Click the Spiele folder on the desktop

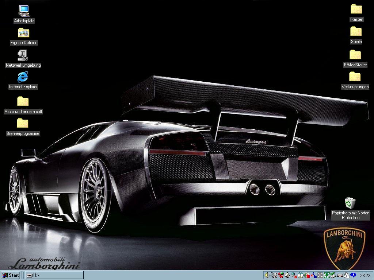point(356,31)
